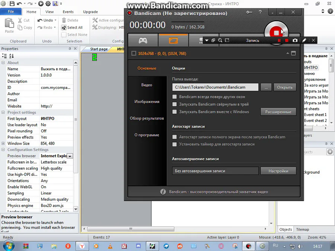
Task: Open the Запись toolbar dropdown triangle
Action: [x=207, y=40]
